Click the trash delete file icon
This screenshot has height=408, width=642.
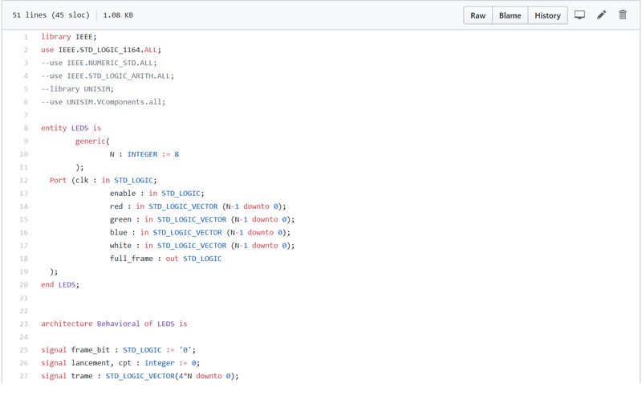click(x=623, y=15)
